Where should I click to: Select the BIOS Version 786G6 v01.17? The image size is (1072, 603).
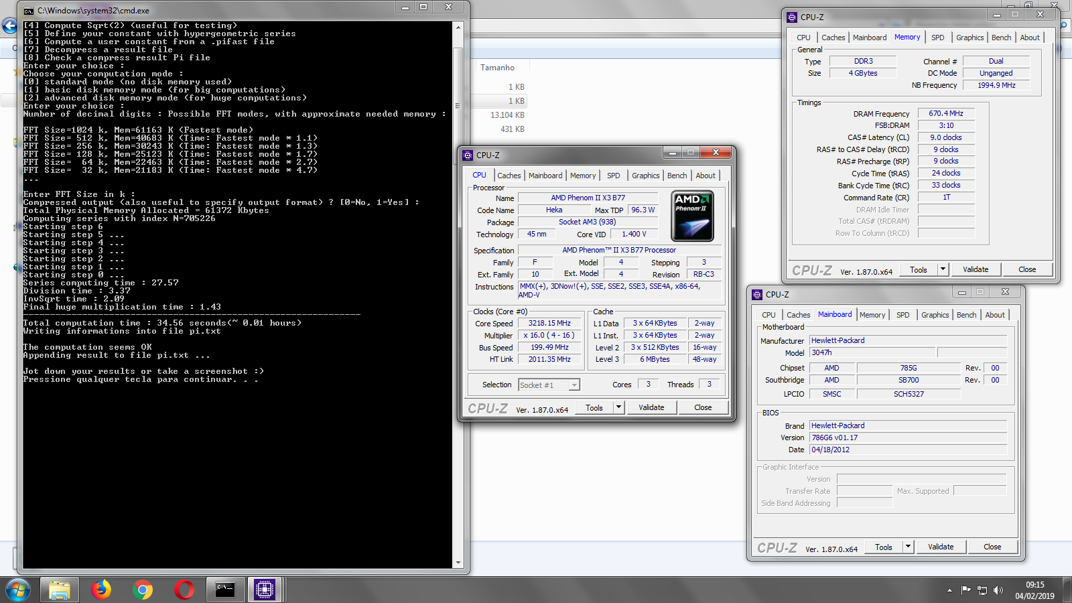point(909,438)
